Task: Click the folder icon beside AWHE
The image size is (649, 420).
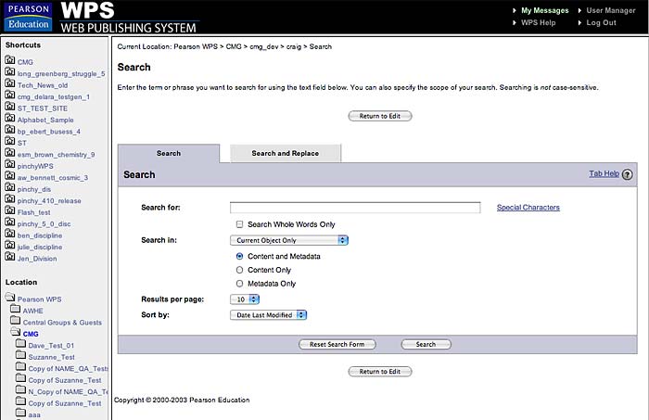Action: coord(16,310)
